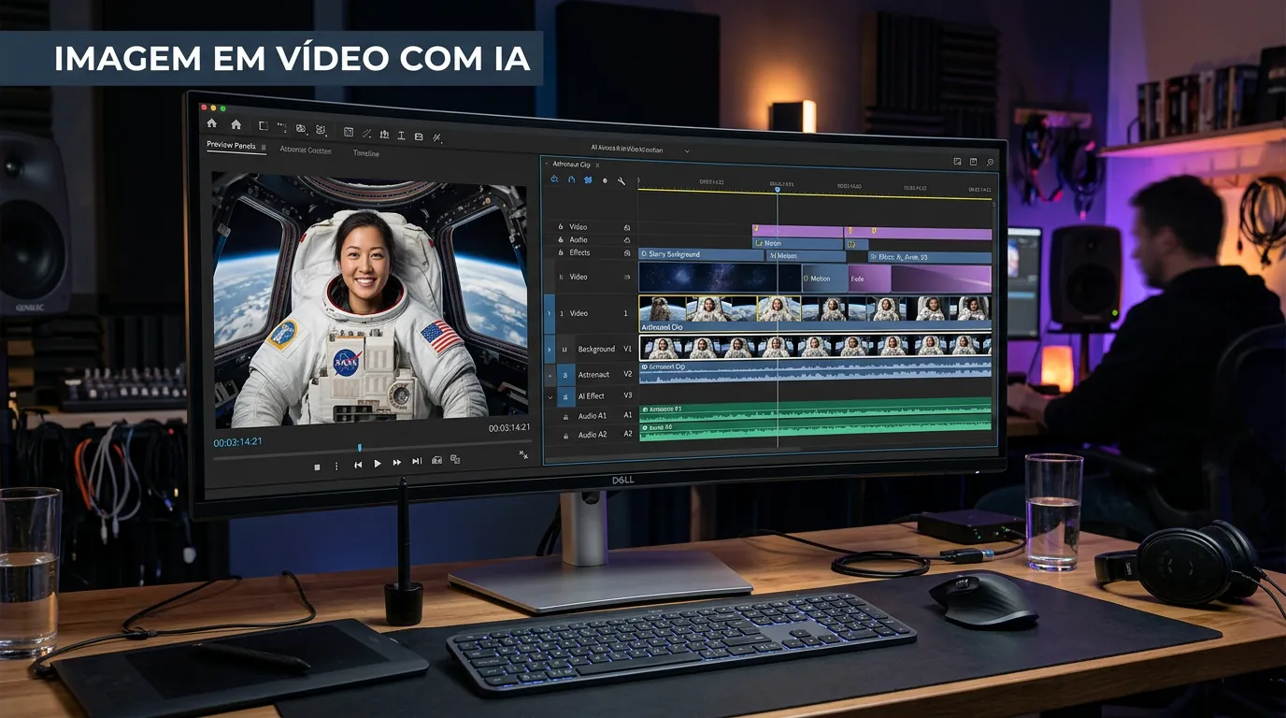Viewport: 1286px width, 718px height.
Task: Expand the Background V1 track chevron
Action: point(549,350)
